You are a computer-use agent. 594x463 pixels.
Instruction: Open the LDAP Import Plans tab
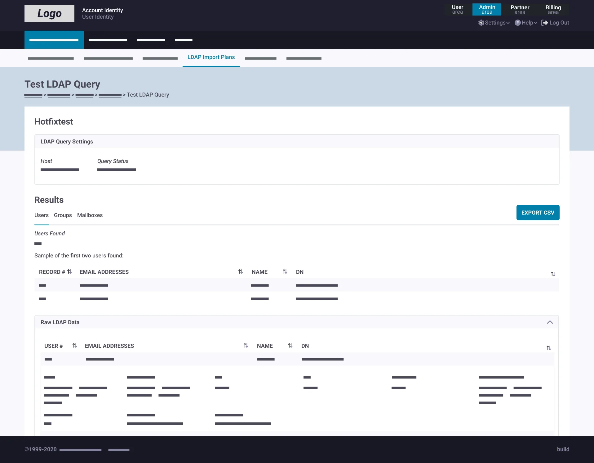[211, 57]
